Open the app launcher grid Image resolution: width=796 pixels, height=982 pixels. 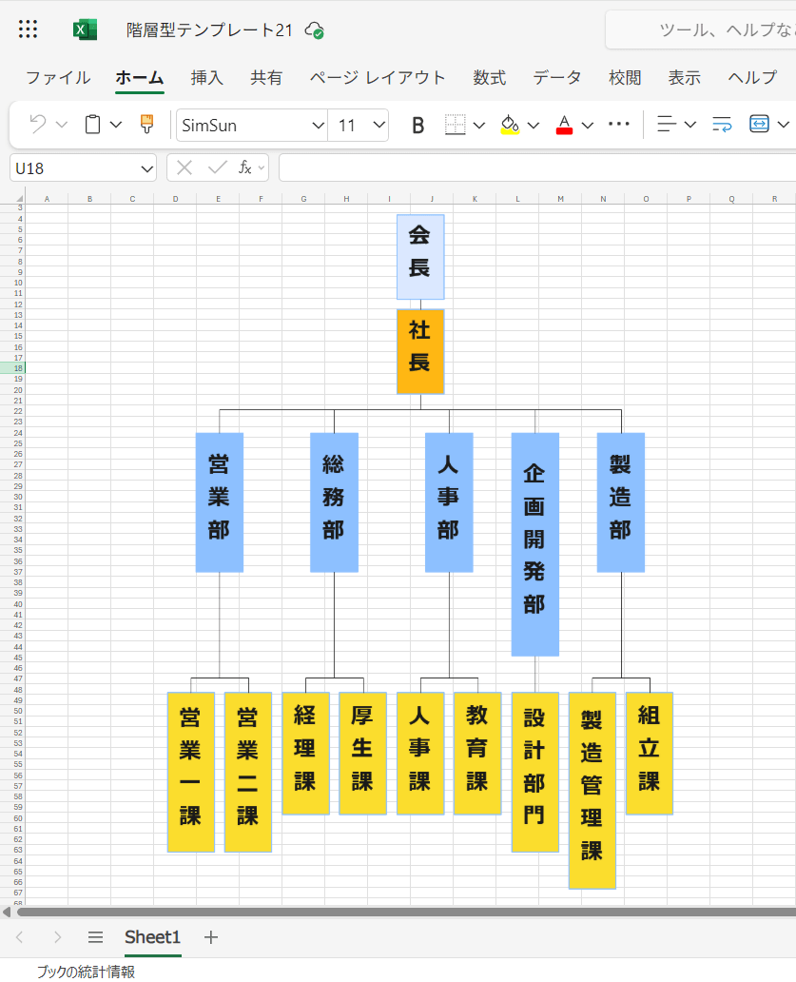click(28, 29)
